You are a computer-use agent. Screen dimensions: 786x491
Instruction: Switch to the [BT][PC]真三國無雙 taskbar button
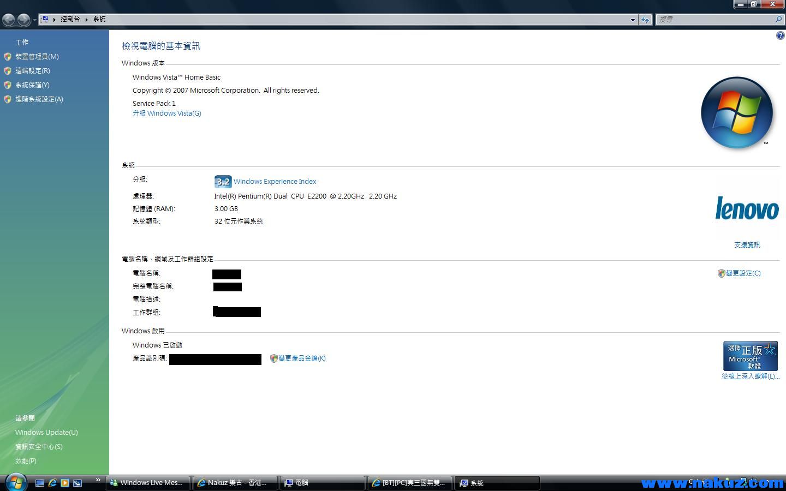tap(409, 483)
